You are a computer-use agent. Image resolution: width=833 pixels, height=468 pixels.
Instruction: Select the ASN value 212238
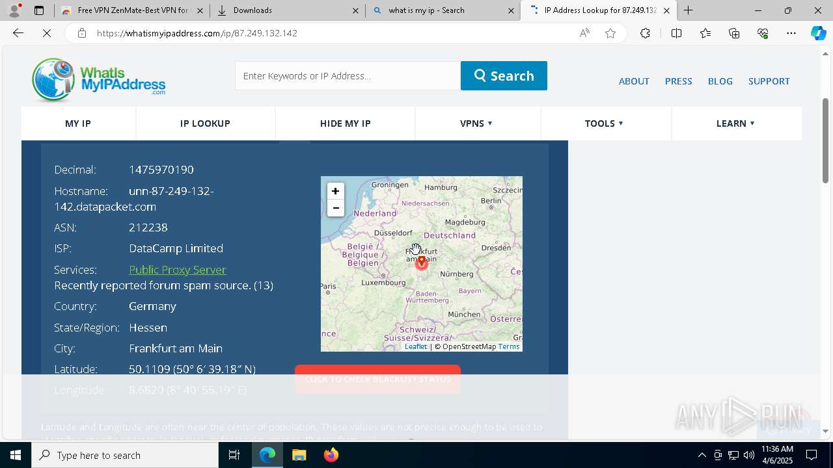pyautogui.click(x=148, y=227)
